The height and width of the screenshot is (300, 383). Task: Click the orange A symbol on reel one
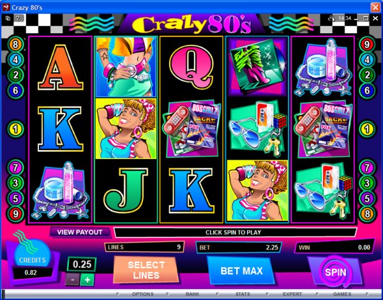click(60, 68)
